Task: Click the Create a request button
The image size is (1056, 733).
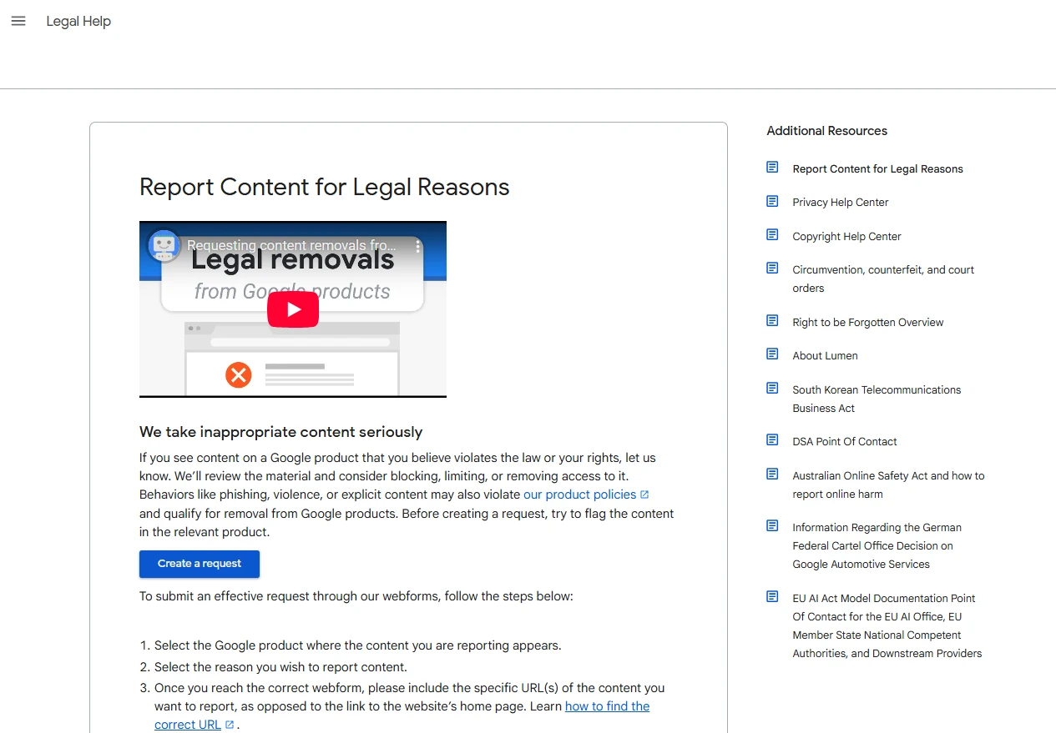Action: pos(200,564)
